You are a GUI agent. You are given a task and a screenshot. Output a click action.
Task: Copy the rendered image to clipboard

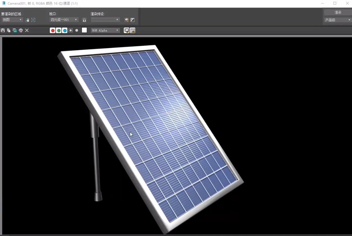click(x=9, y=30)
